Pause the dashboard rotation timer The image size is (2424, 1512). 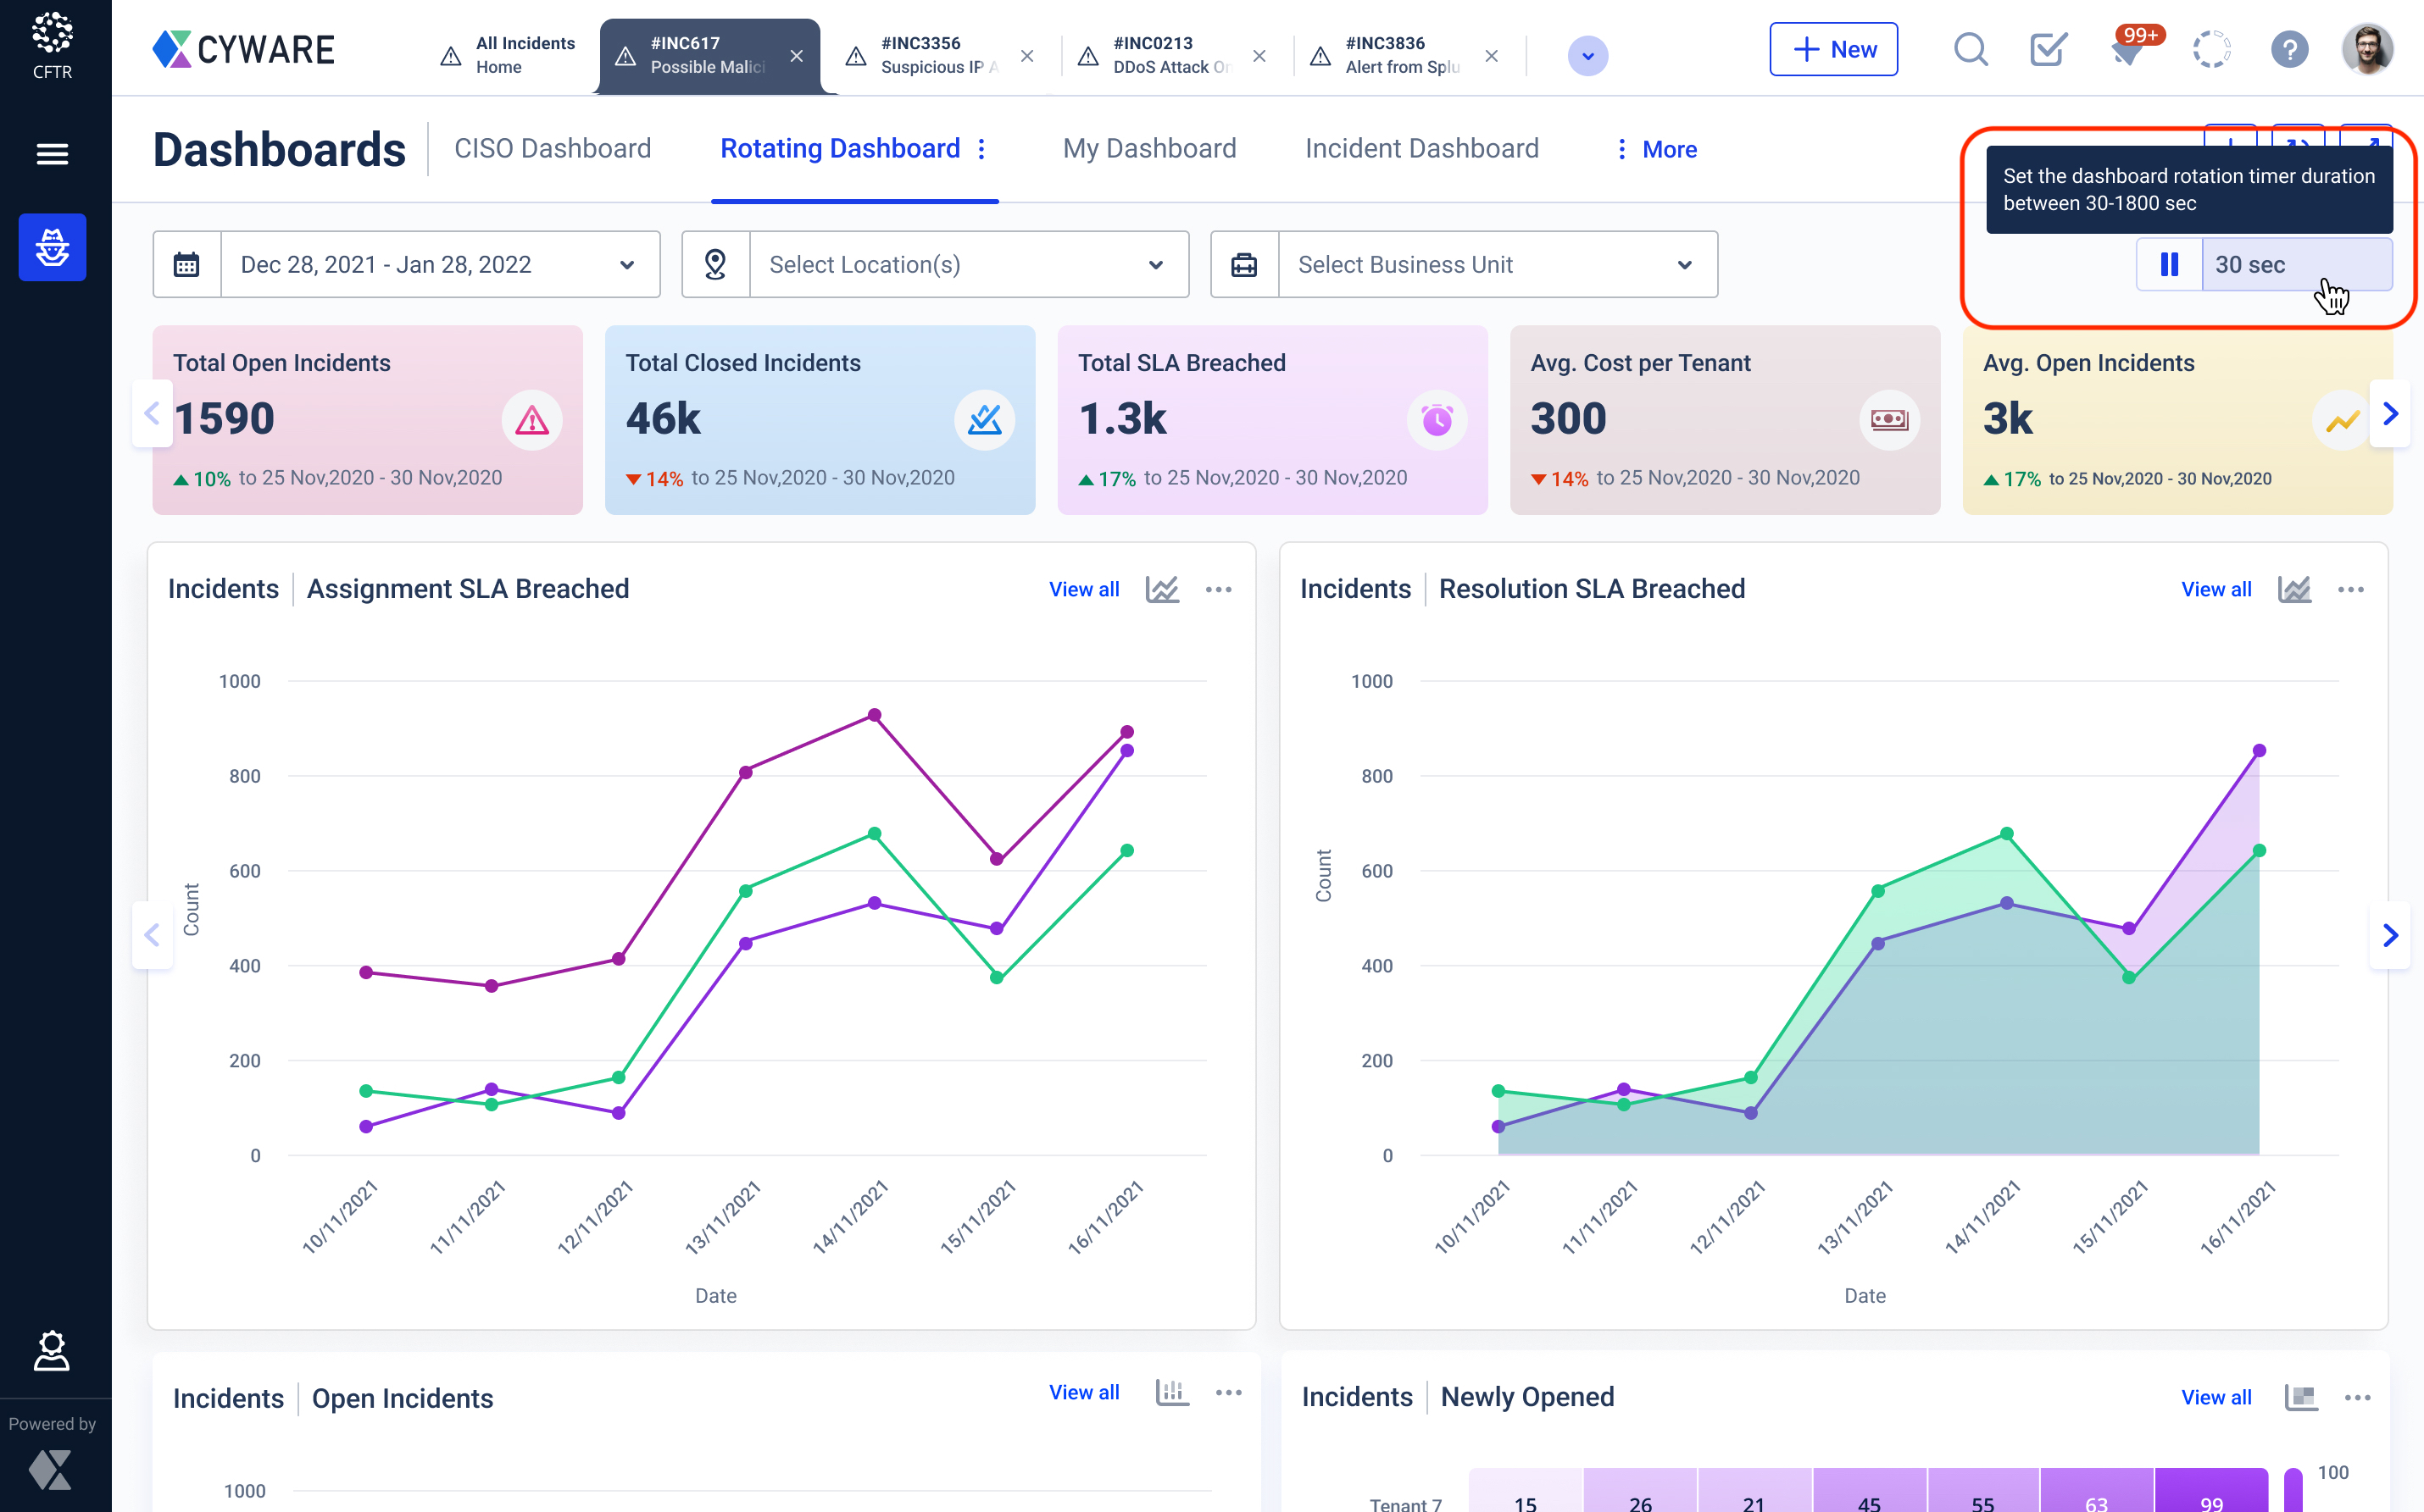click(2169, 265)
